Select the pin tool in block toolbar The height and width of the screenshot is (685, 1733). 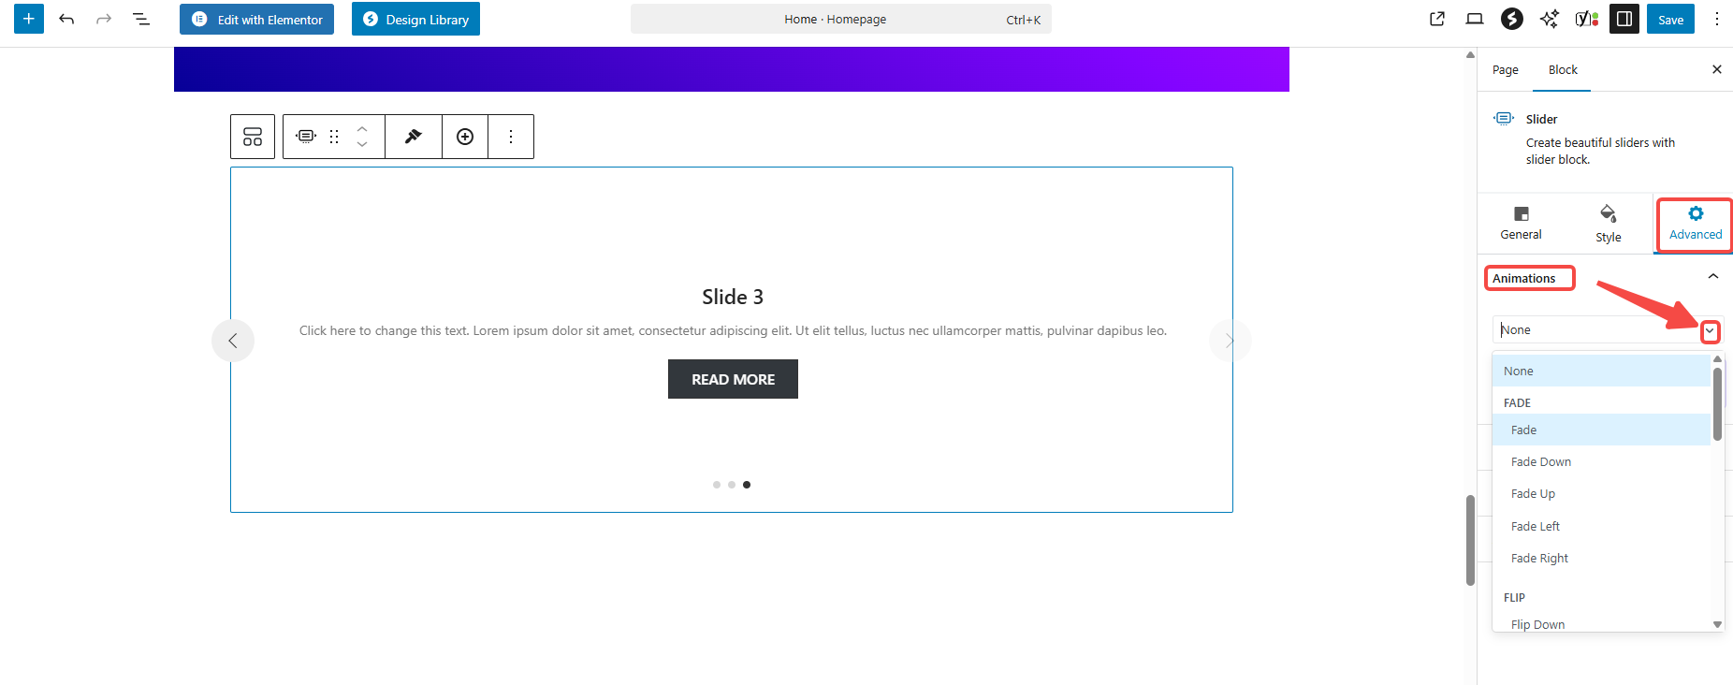[x=413, y=137]
